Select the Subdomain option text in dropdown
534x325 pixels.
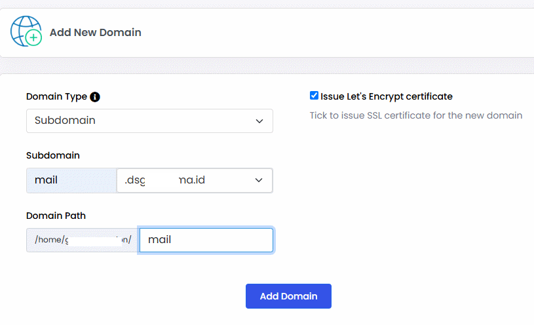tap(65, 121)
